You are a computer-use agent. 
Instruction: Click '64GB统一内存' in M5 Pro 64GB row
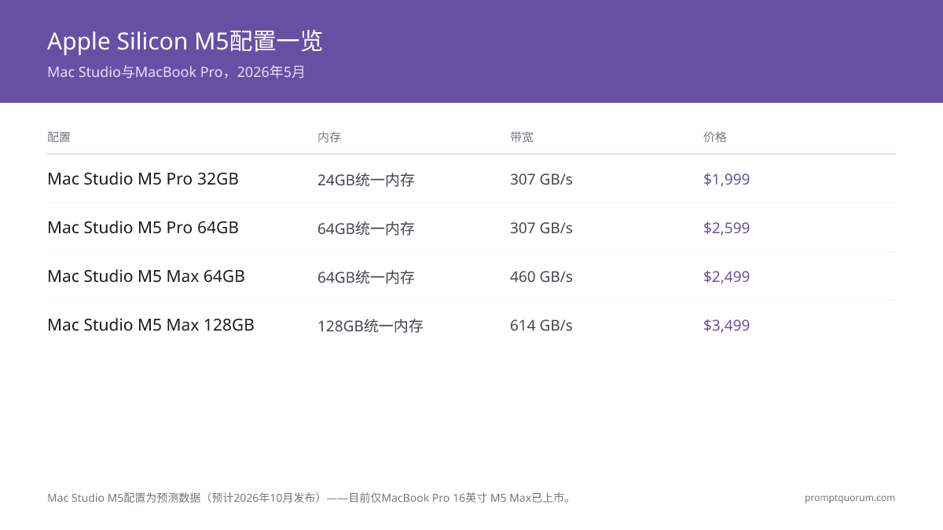pyautogui.click(x=366, y=228)
